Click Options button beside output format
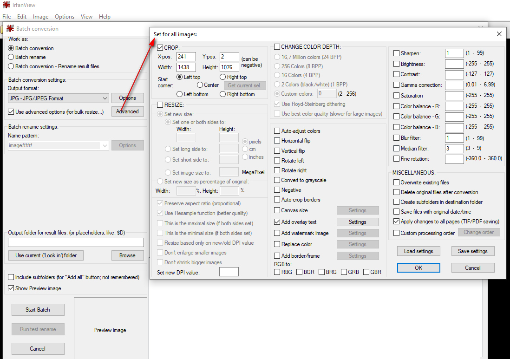The image size is (510, 359). (x=127, y=98)
